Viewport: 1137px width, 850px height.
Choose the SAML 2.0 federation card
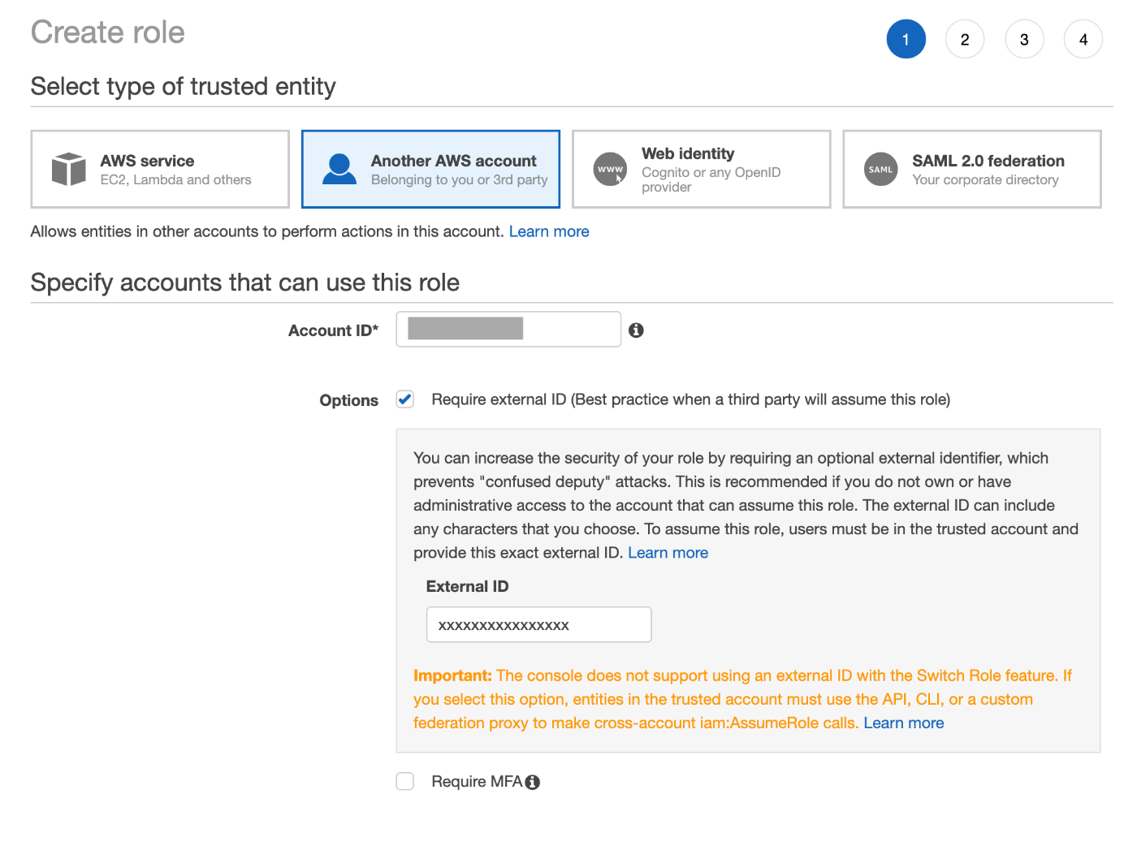click(972, 169)
